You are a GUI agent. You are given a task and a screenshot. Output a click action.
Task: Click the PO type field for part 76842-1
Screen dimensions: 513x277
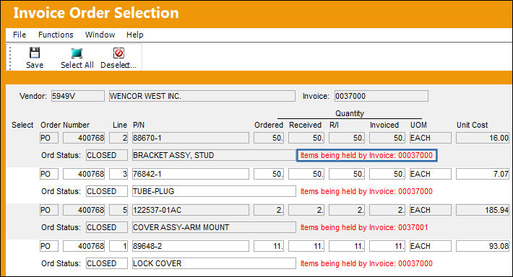click(x=49, y=174)
